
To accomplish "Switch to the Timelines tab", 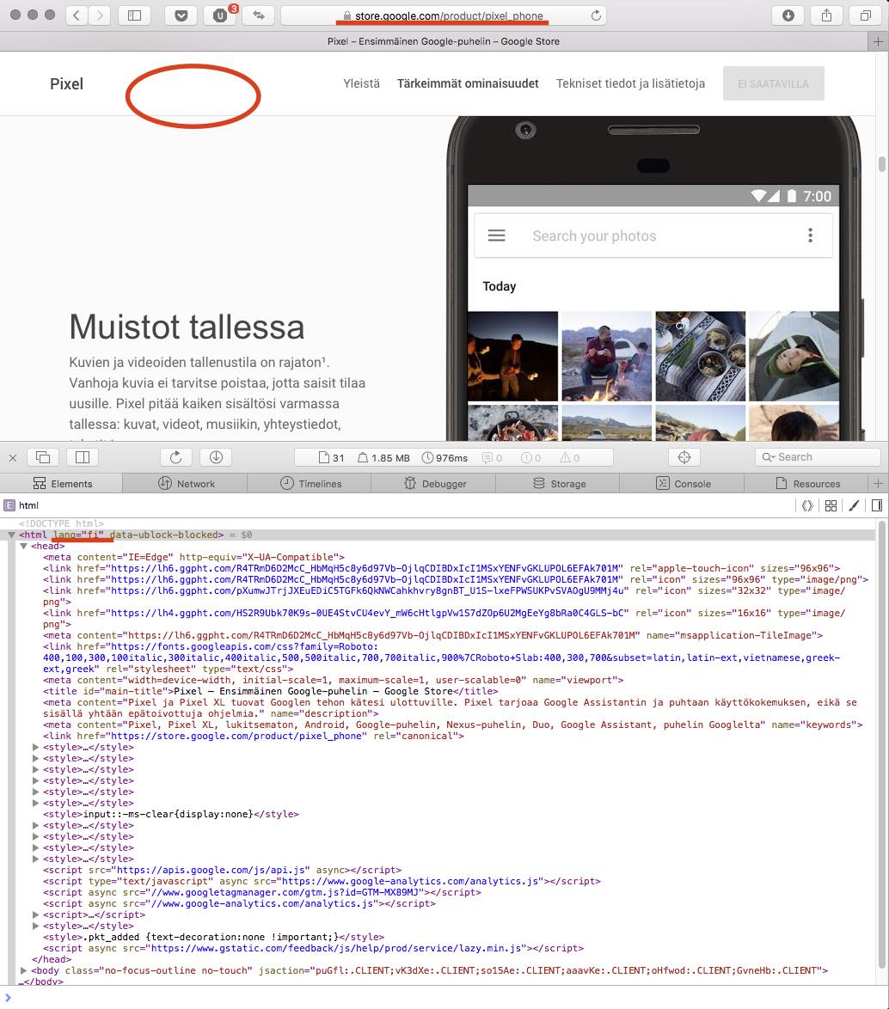I will (310, 483).
